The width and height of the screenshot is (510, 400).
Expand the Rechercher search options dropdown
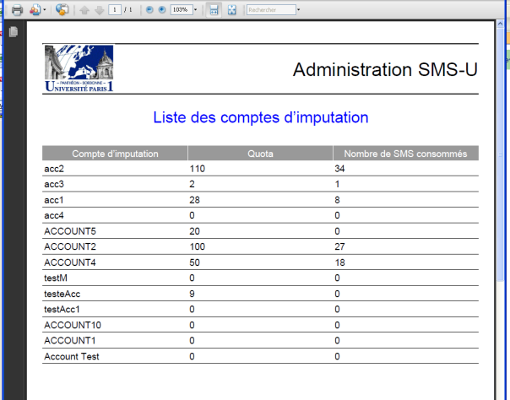click(x=297, y=10)
